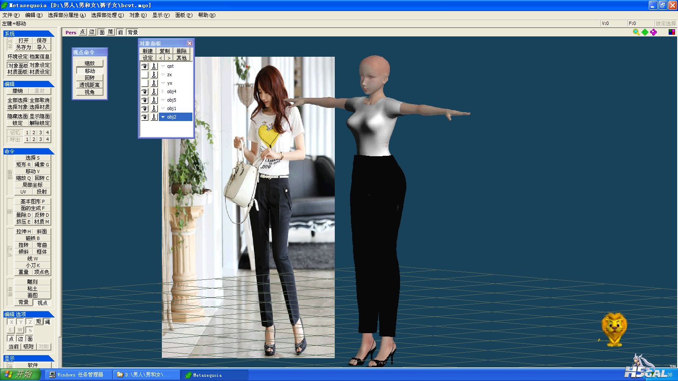Toggle lock key icon for yx object
678x381 pixels.
154,83
